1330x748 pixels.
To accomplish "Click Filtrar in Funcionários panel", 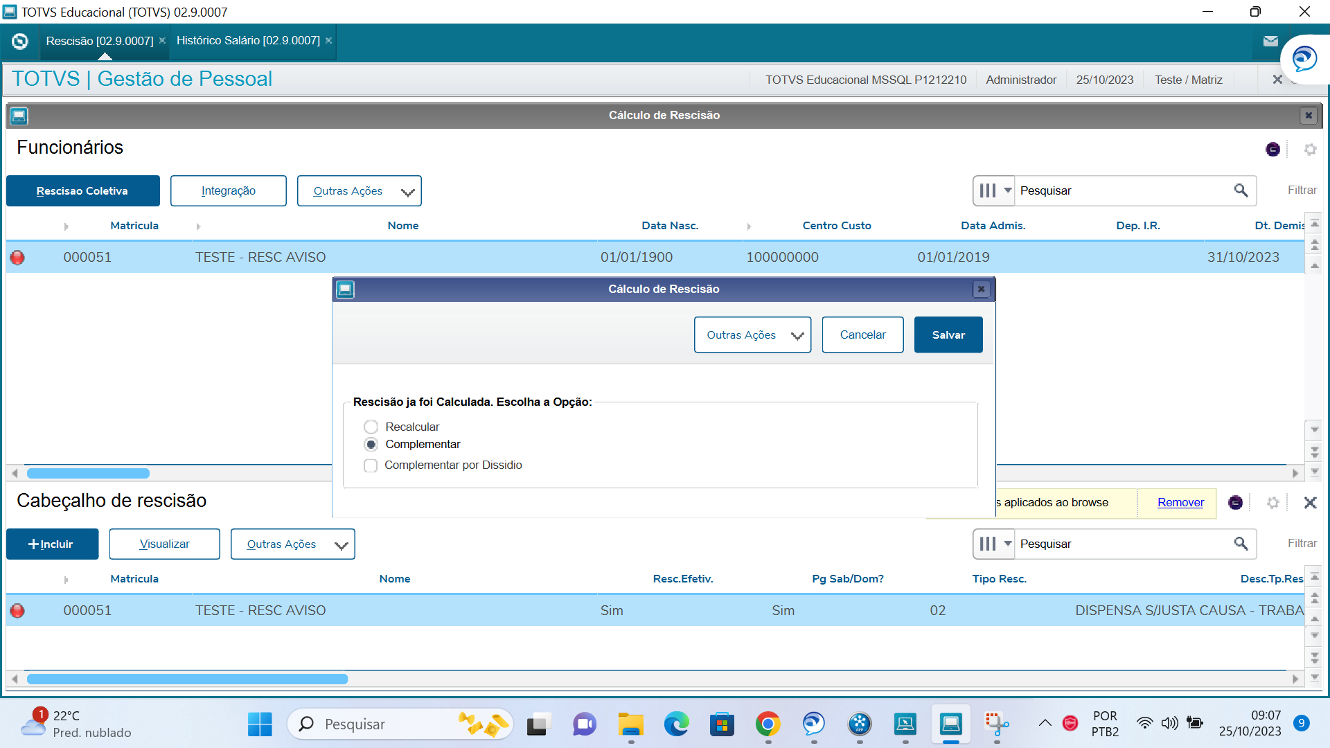I will pyautogui.click(x=1302, y=190).
